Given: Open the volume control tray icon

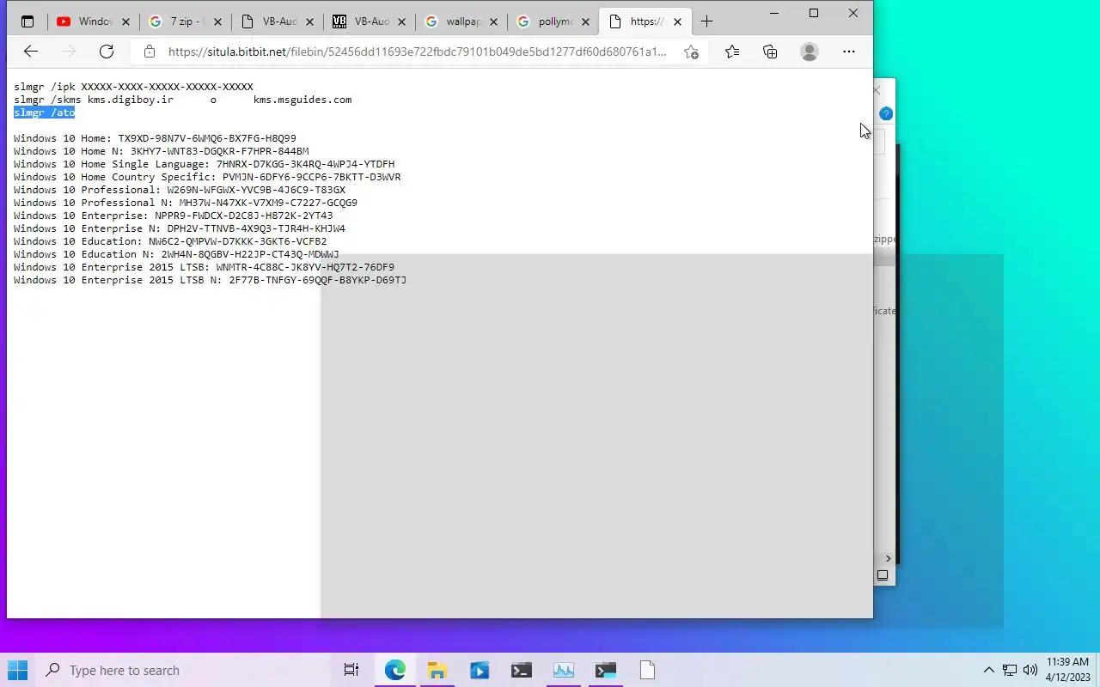Looking at the screenshot, I should (x=1030, y=670).
